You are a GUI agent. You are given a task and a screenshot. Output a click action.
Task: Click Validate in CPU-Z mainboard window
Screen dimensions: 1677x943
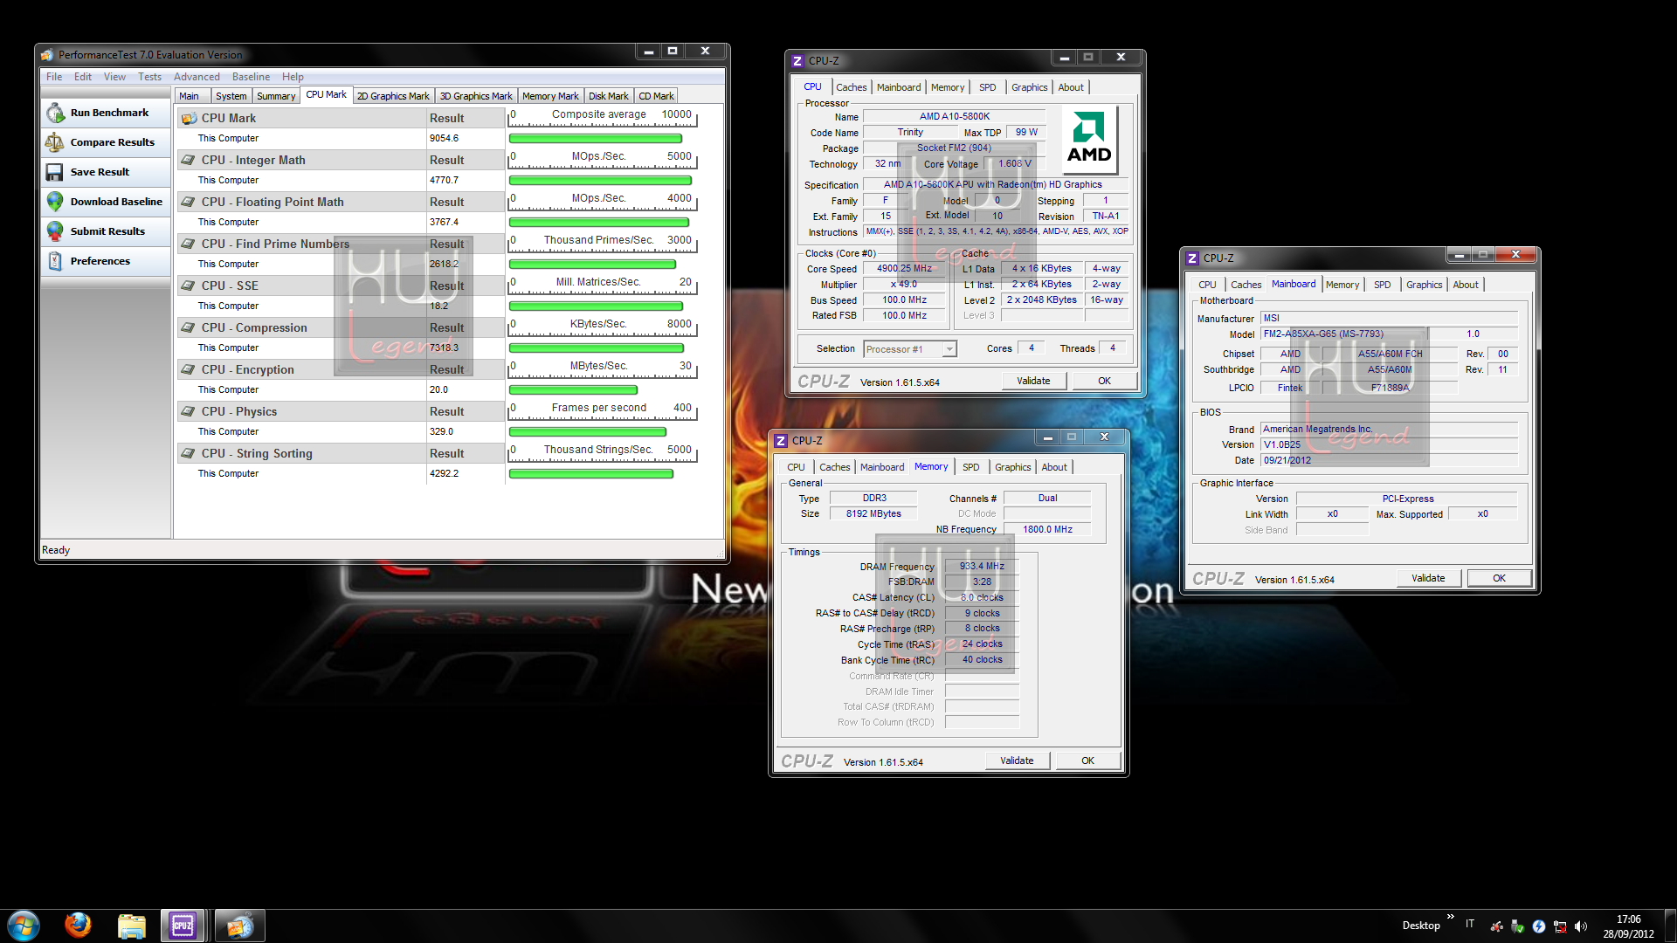coord(1428,578)
